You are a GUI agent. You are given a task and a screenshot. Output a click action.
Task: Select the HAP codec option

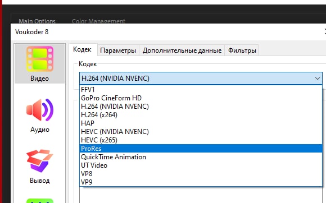click(201, 123)
